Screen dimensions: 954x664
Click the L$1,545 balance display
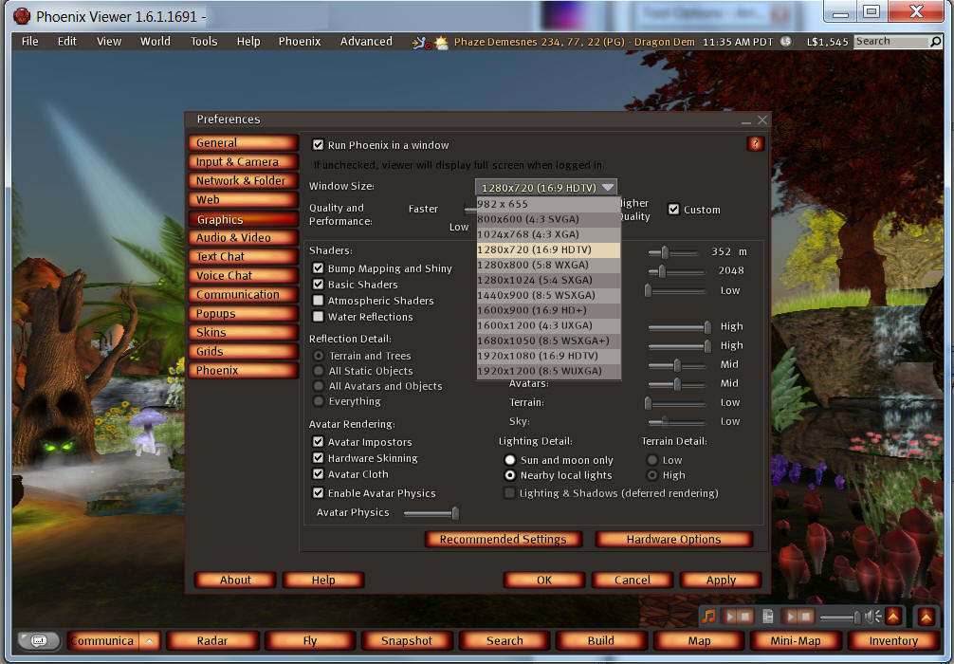click(827, 42)
